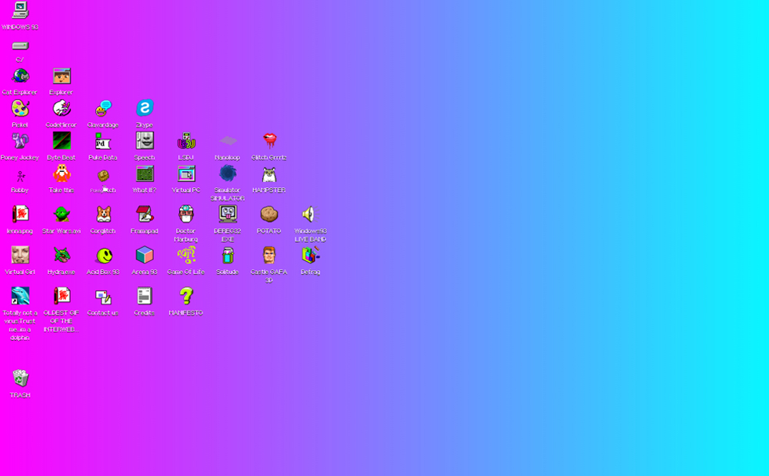769x476 pixels.
Task: Open the Arena 93 cube icon
Action: pos(145,255)
